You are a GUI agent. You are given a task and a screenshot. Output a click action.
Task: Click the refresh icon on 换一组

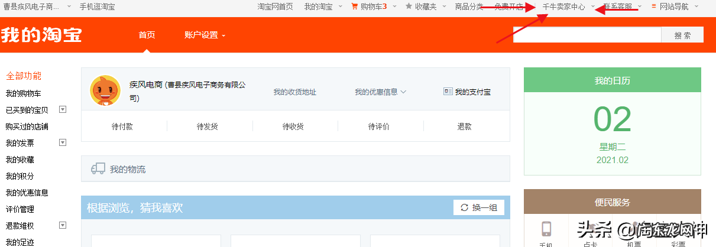[x=464, y=207]
